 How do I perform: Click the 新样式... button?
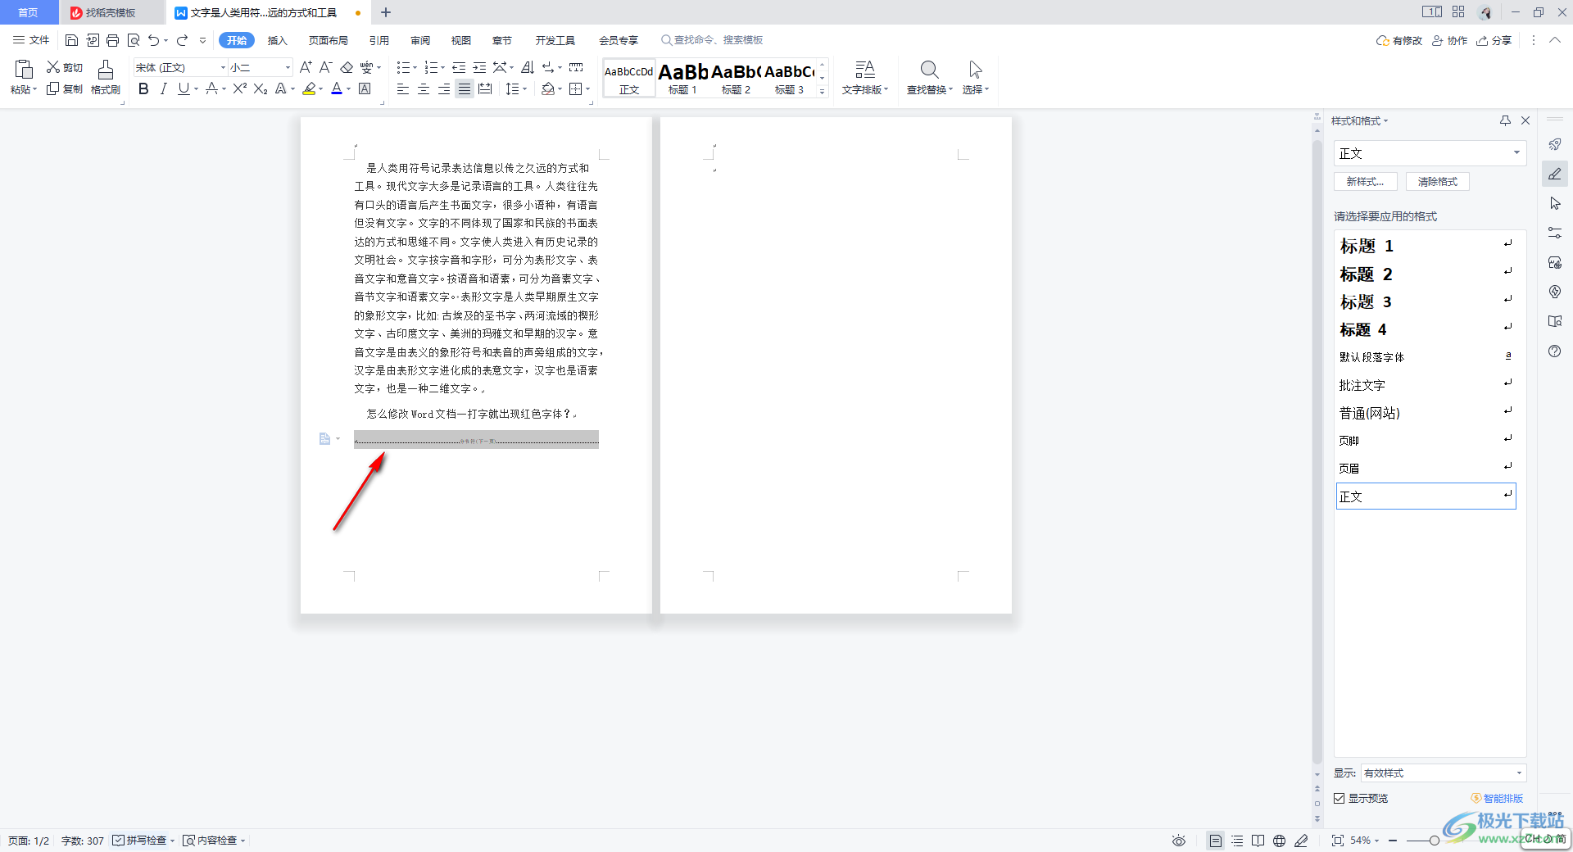[1365, 182]
